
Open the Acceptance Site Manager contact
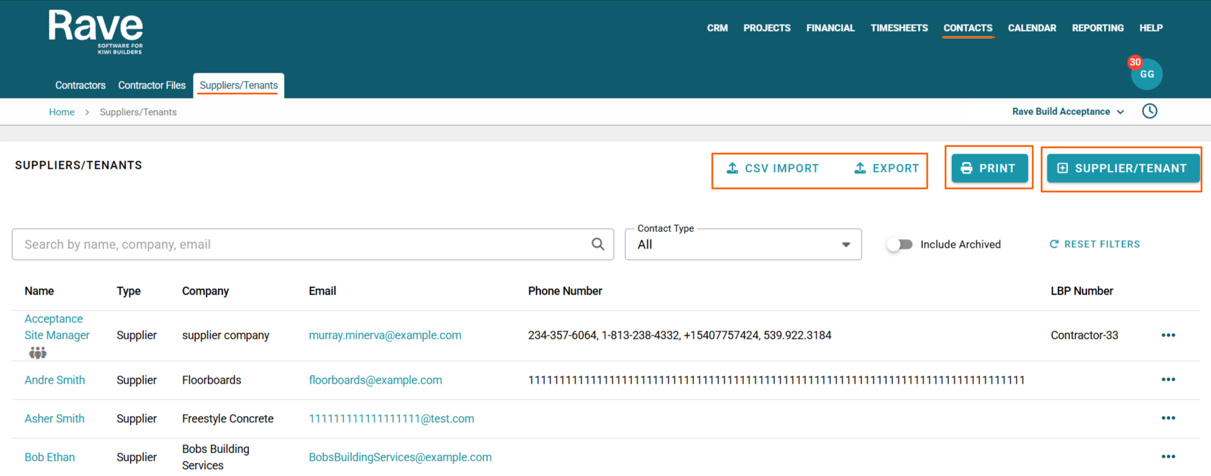57,327
